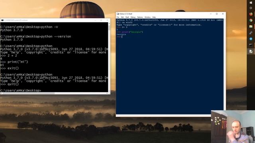Maximize the Command Prompt window
The width and height of the screenshot is (255, 143).
point(101,20)
